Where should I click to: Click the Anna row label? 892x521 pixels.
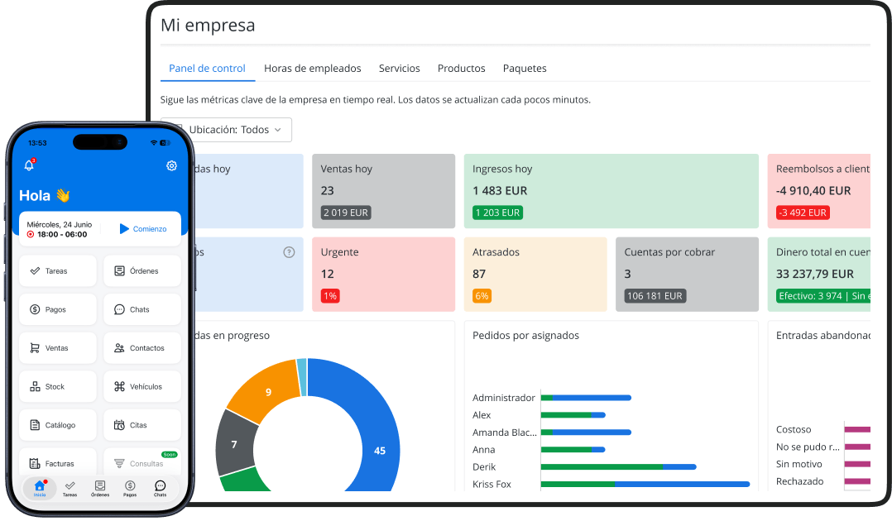pos(483,450)
